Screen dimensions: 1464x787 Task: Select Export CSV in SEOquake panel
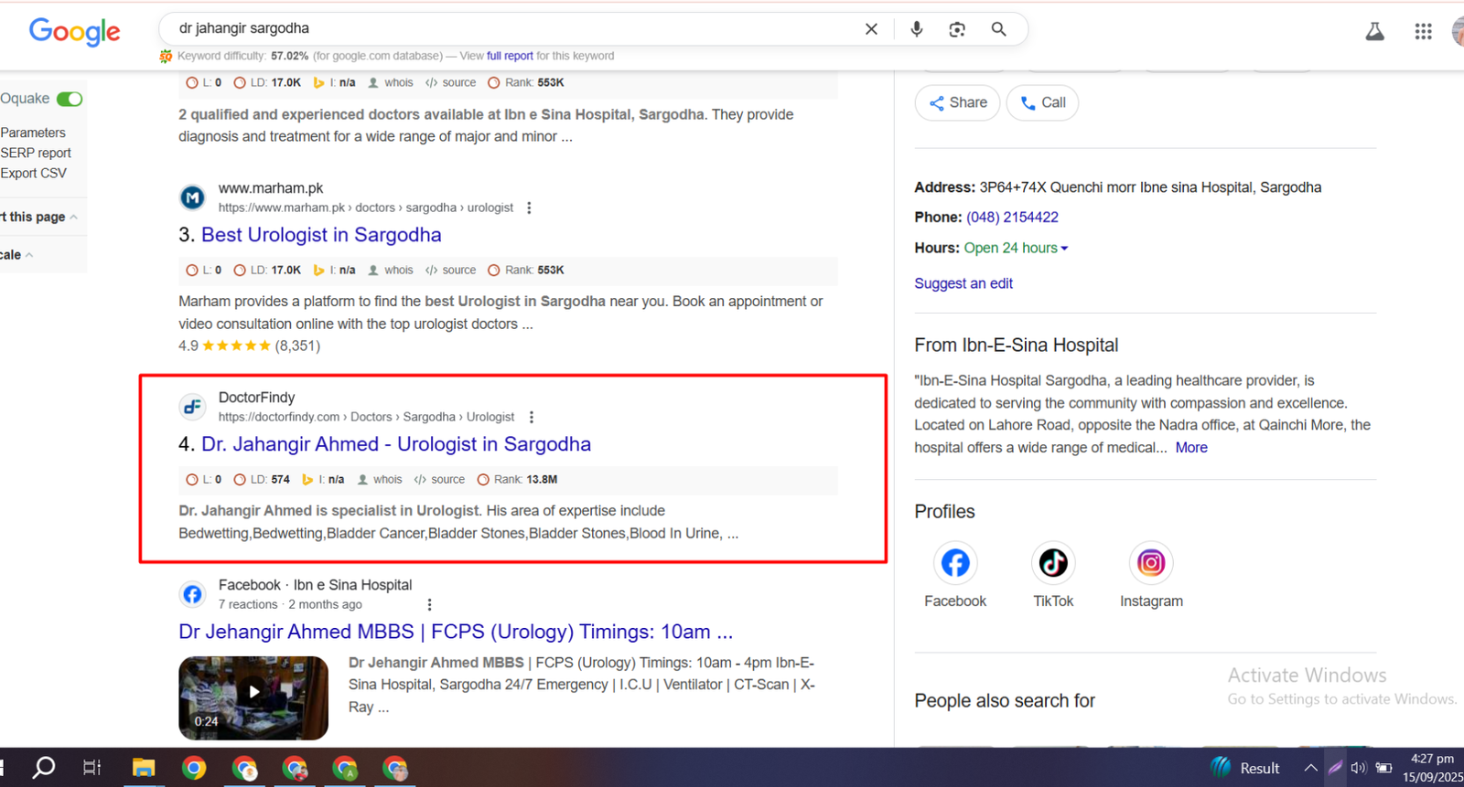click(34, 173)
